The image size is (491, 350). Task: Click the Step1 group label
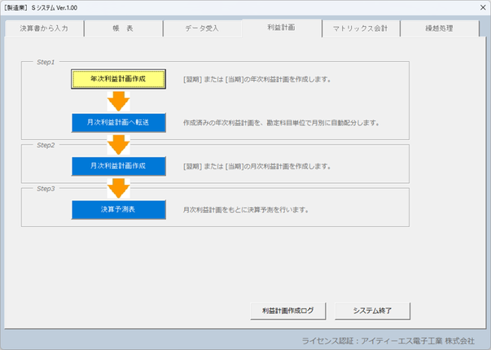(x=46, y=62)
